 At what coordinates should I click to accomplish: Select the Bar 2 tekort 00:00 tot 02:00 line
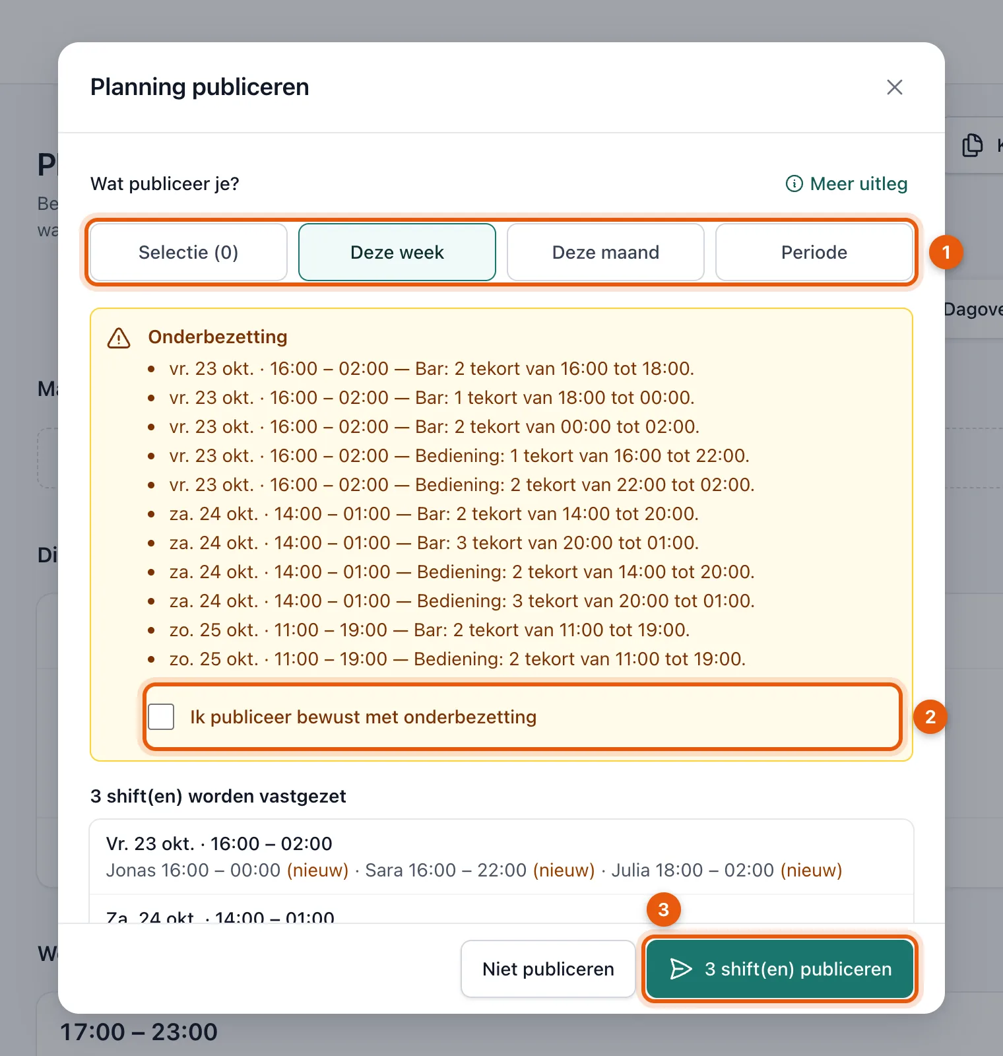434,426
